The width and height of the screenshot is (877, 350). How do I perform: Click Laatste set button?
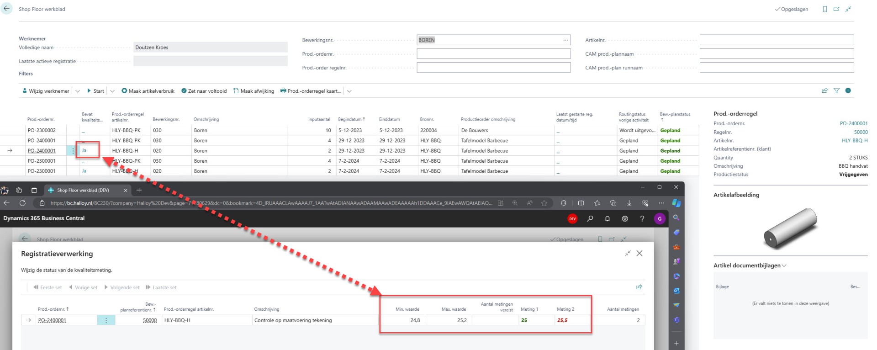[161, 287]
